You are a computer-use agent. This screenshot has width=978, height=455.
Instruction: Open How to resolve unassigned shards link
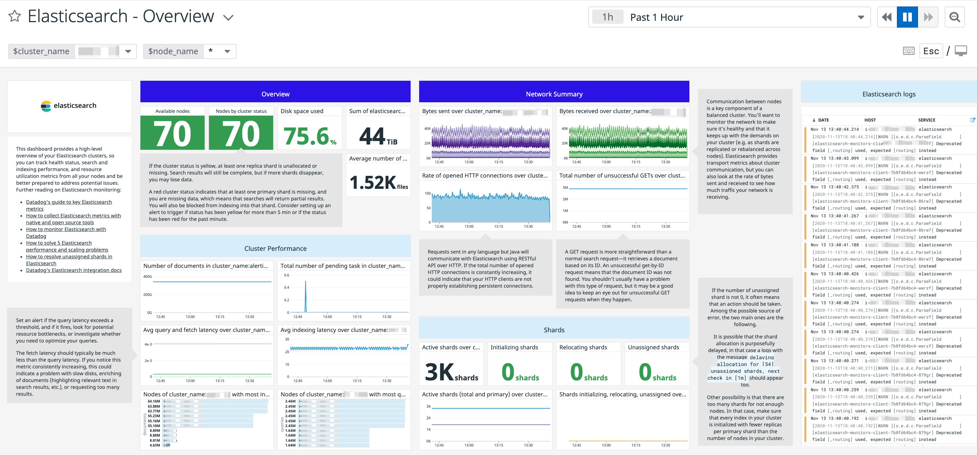tap(69, 260)
